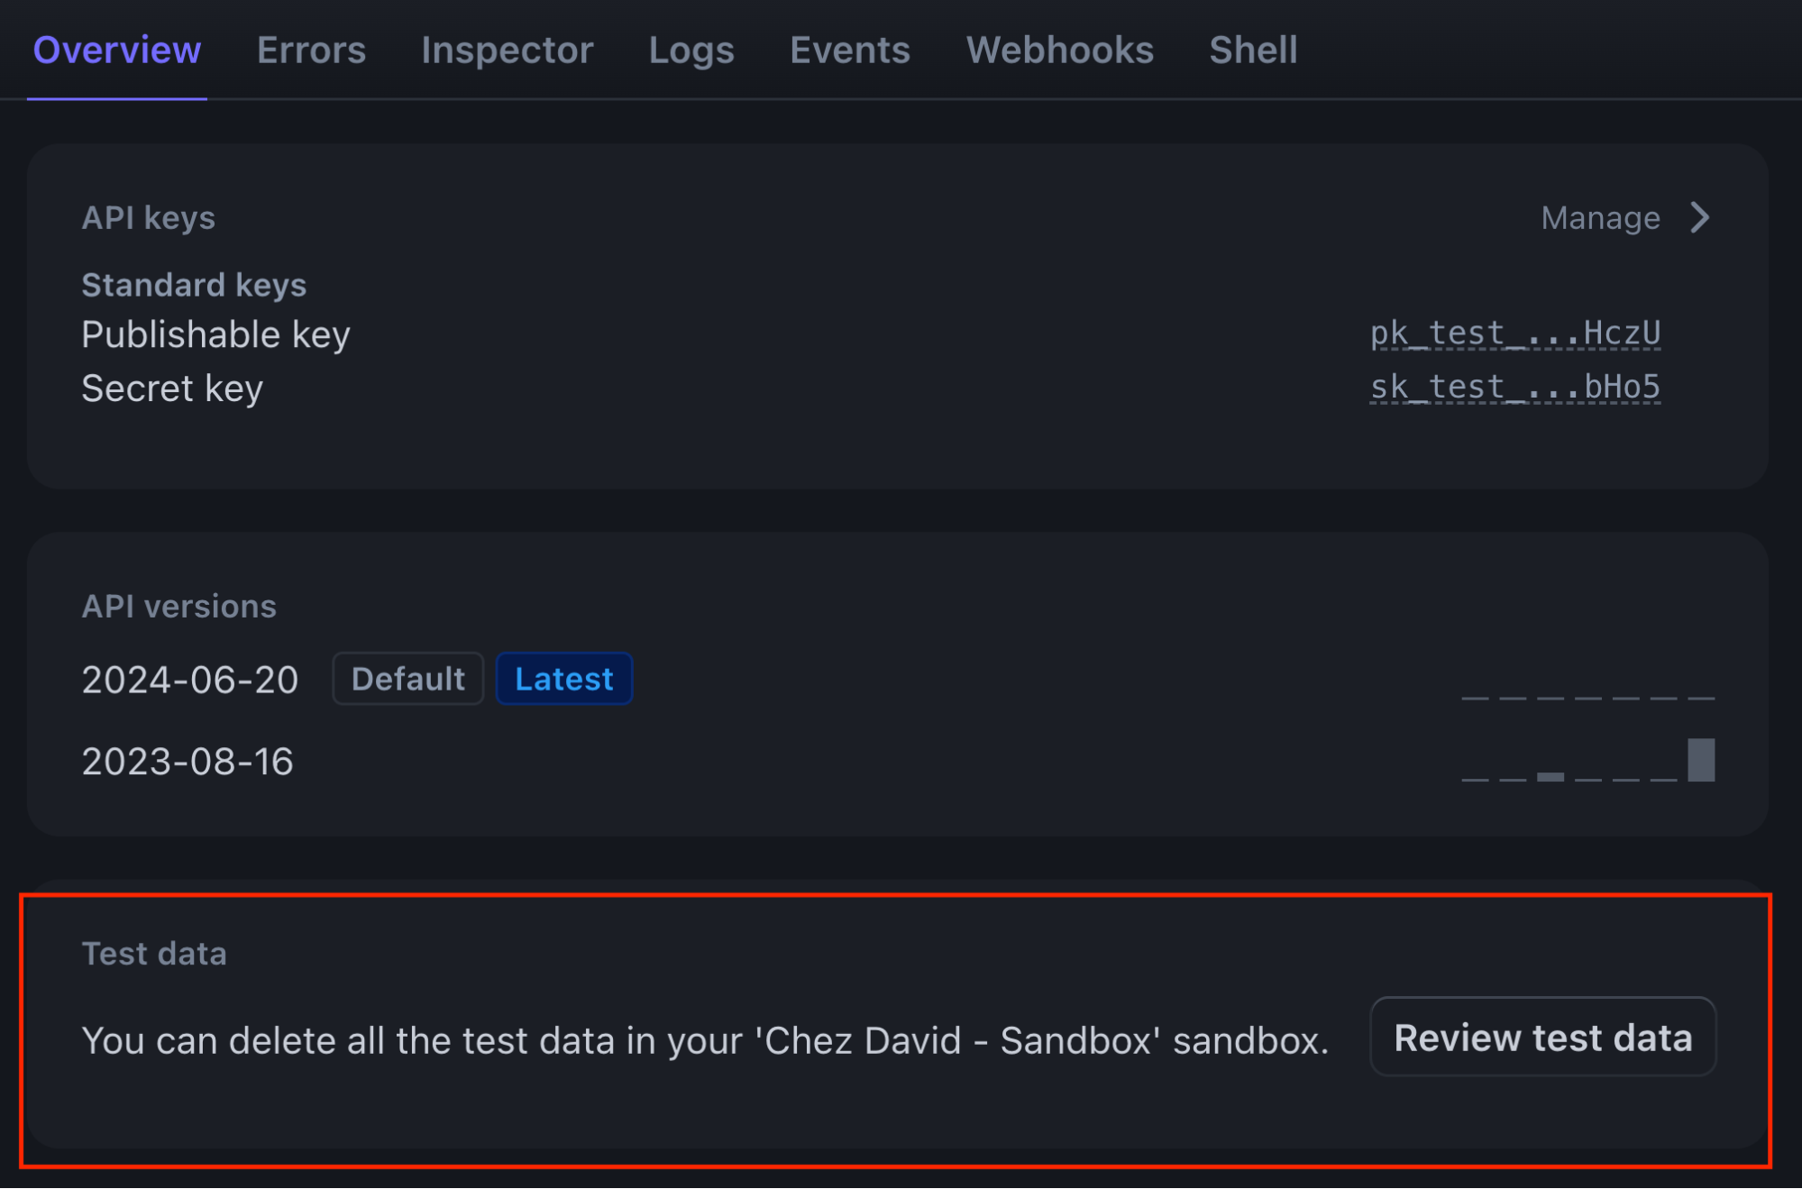Switch to the Shell tab

pyautogui.click(x=1253, y=50)
